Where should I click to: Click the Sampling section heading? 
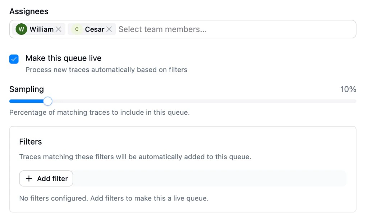pos(26,89)
